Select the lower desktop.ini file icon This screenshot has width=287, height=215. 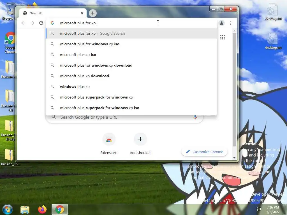pyautogui.click(x=273, y=41)
